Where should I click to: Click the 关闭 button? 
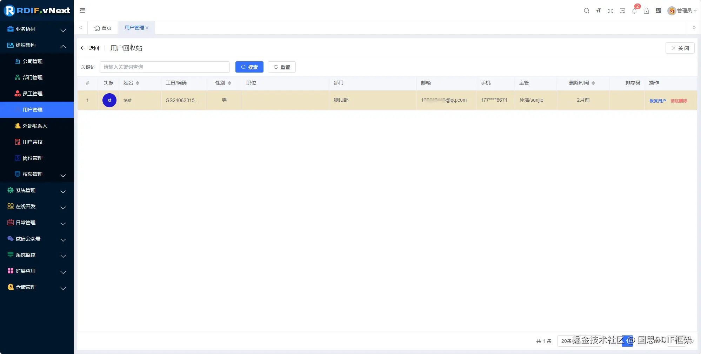(x=680, y=48)
